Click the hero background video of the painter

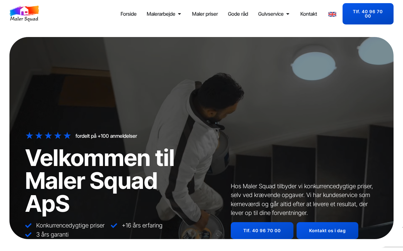tap(201, 94)
